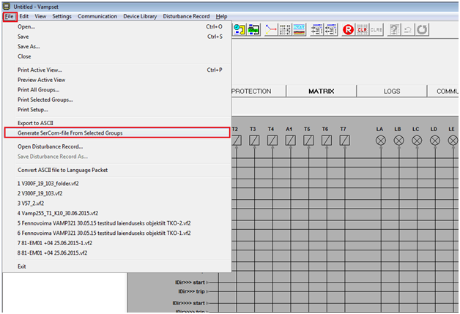Click the green 'cmp' compare toolbar icon
The image size is (460, 314).
coord(253,29)
